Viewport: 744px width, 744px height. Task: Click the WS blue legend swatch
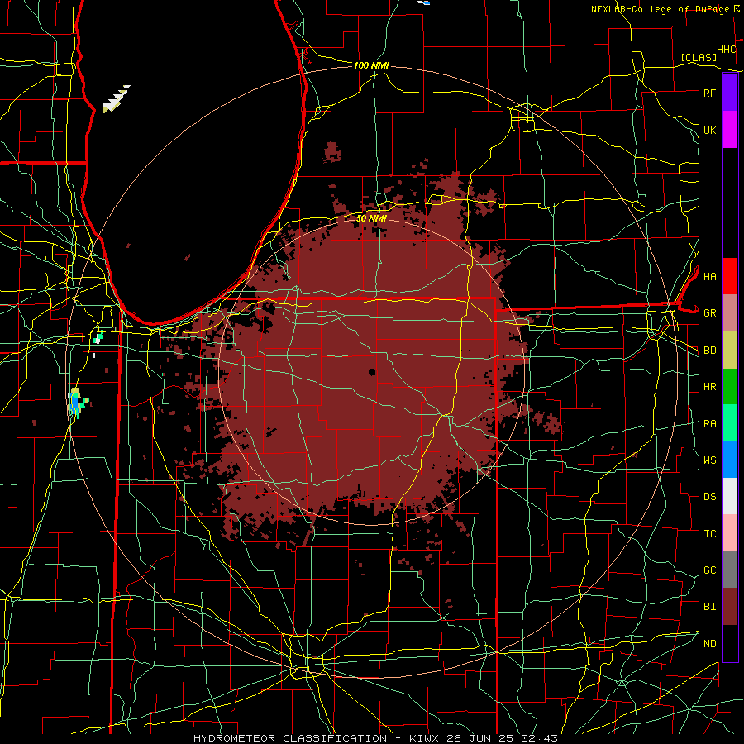[730, 460]
